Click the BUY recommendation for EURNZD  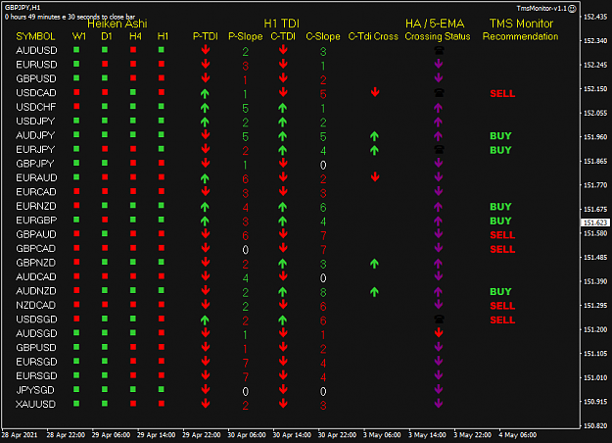(x=500, y=207)
